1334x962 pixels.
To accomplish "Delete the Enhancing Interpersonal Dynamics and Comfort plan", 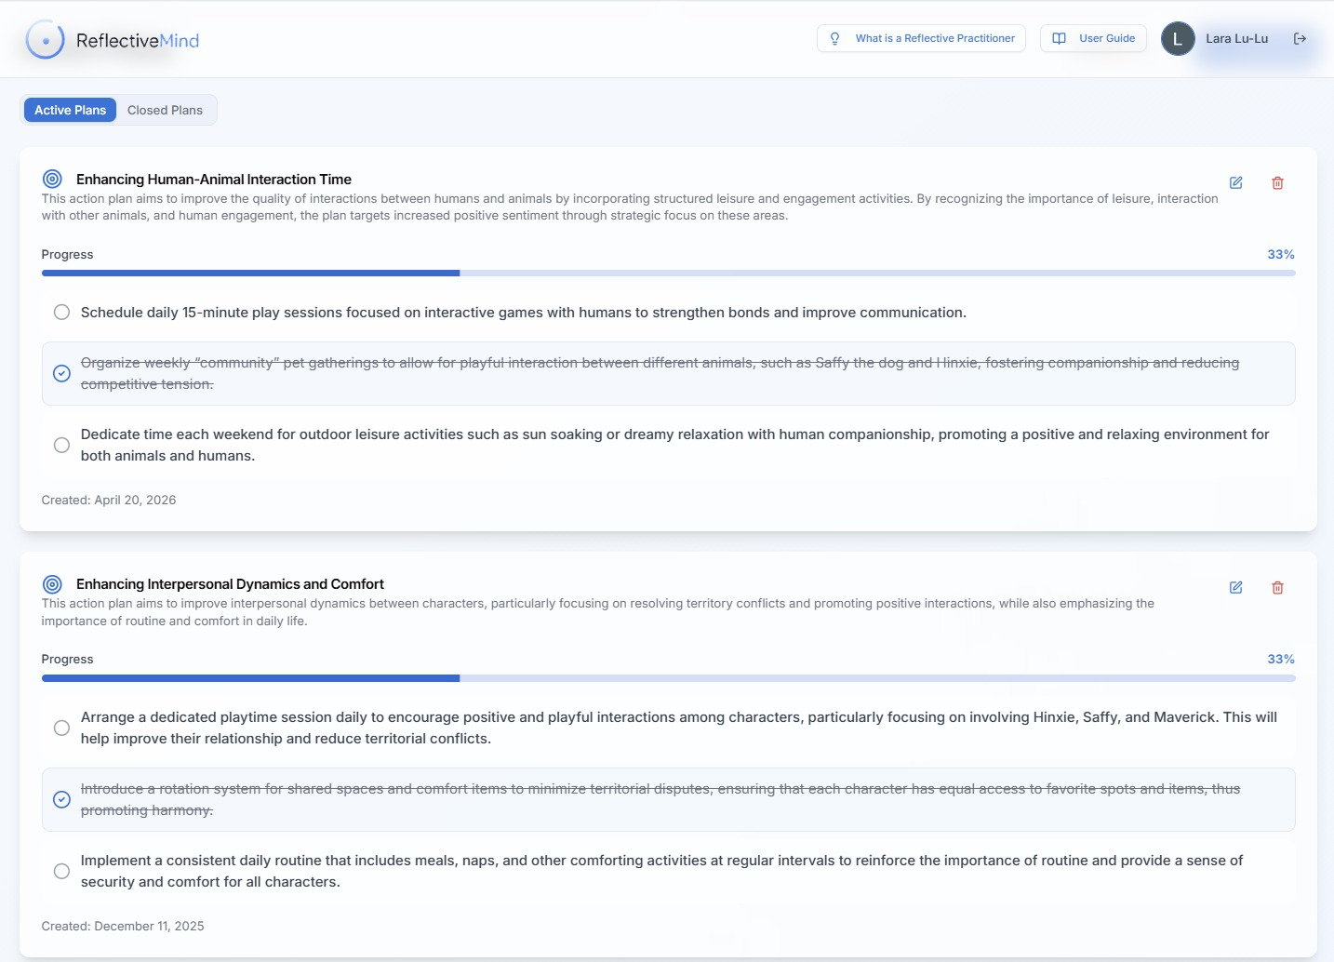I will click(x=1277, y=588).
